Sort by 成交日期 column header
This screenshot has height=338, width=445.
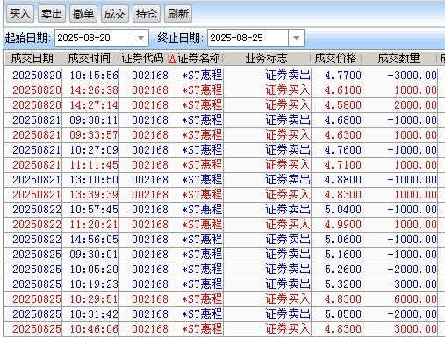tap(32, 59)
